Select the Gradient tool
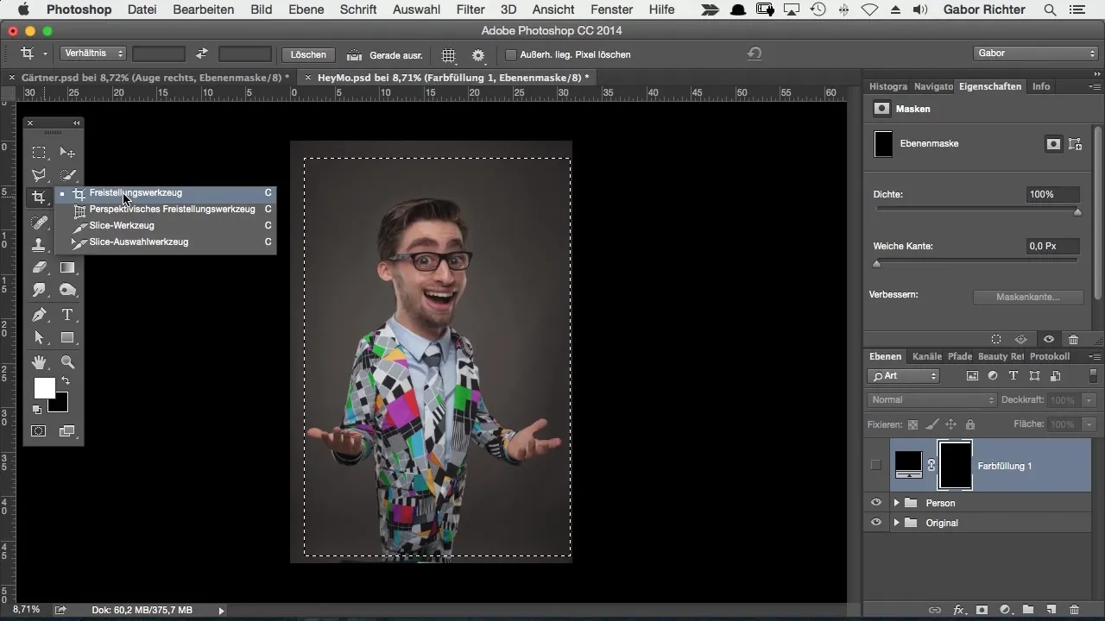Viewport: 1105px width, 621px height. (67, 268)
